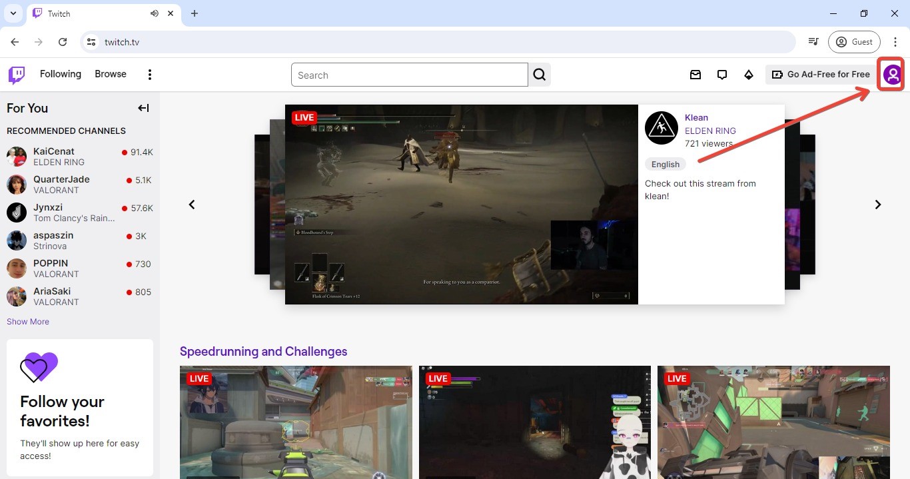Open the more options menu next to Browse
The image size is (910, 479).
[x=149, y=74]
